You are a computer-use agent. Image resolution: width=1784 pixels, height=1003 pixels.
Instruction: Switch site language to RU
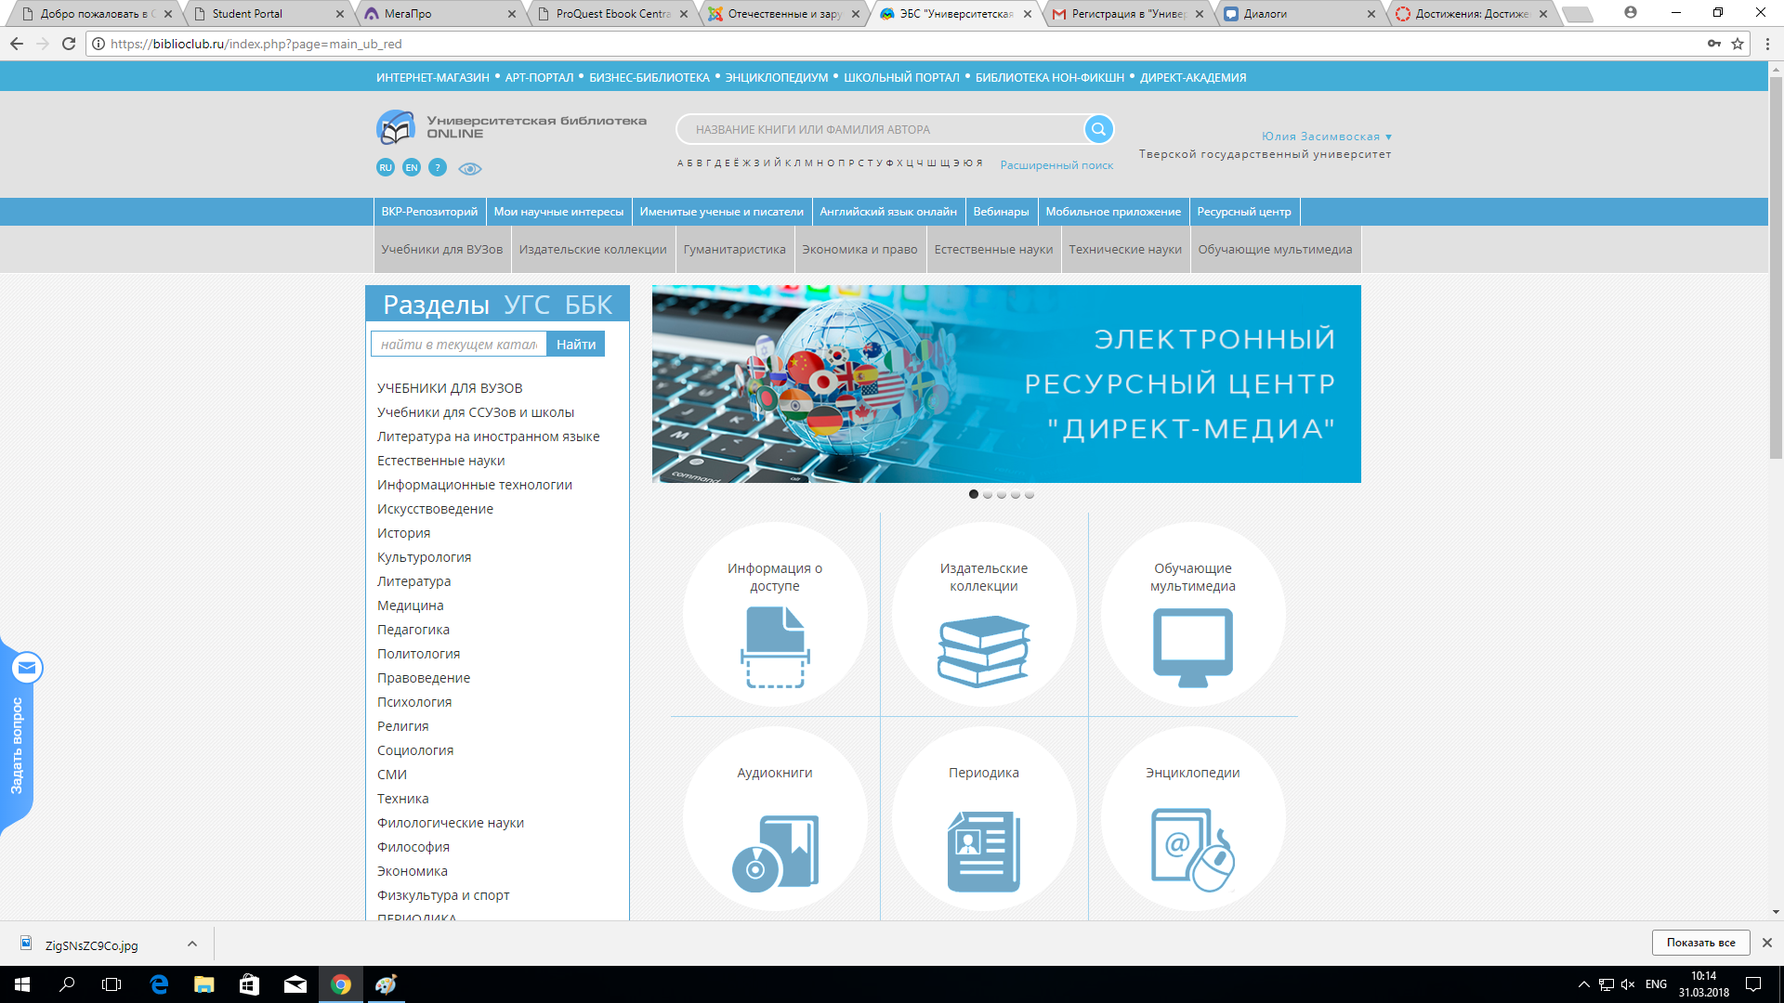point(386,168)
